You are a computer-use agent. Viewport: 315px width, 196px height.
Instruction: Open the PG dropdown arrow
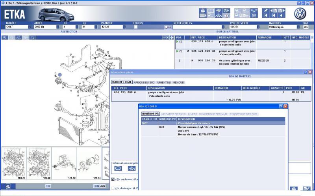(x=77, y=27)
